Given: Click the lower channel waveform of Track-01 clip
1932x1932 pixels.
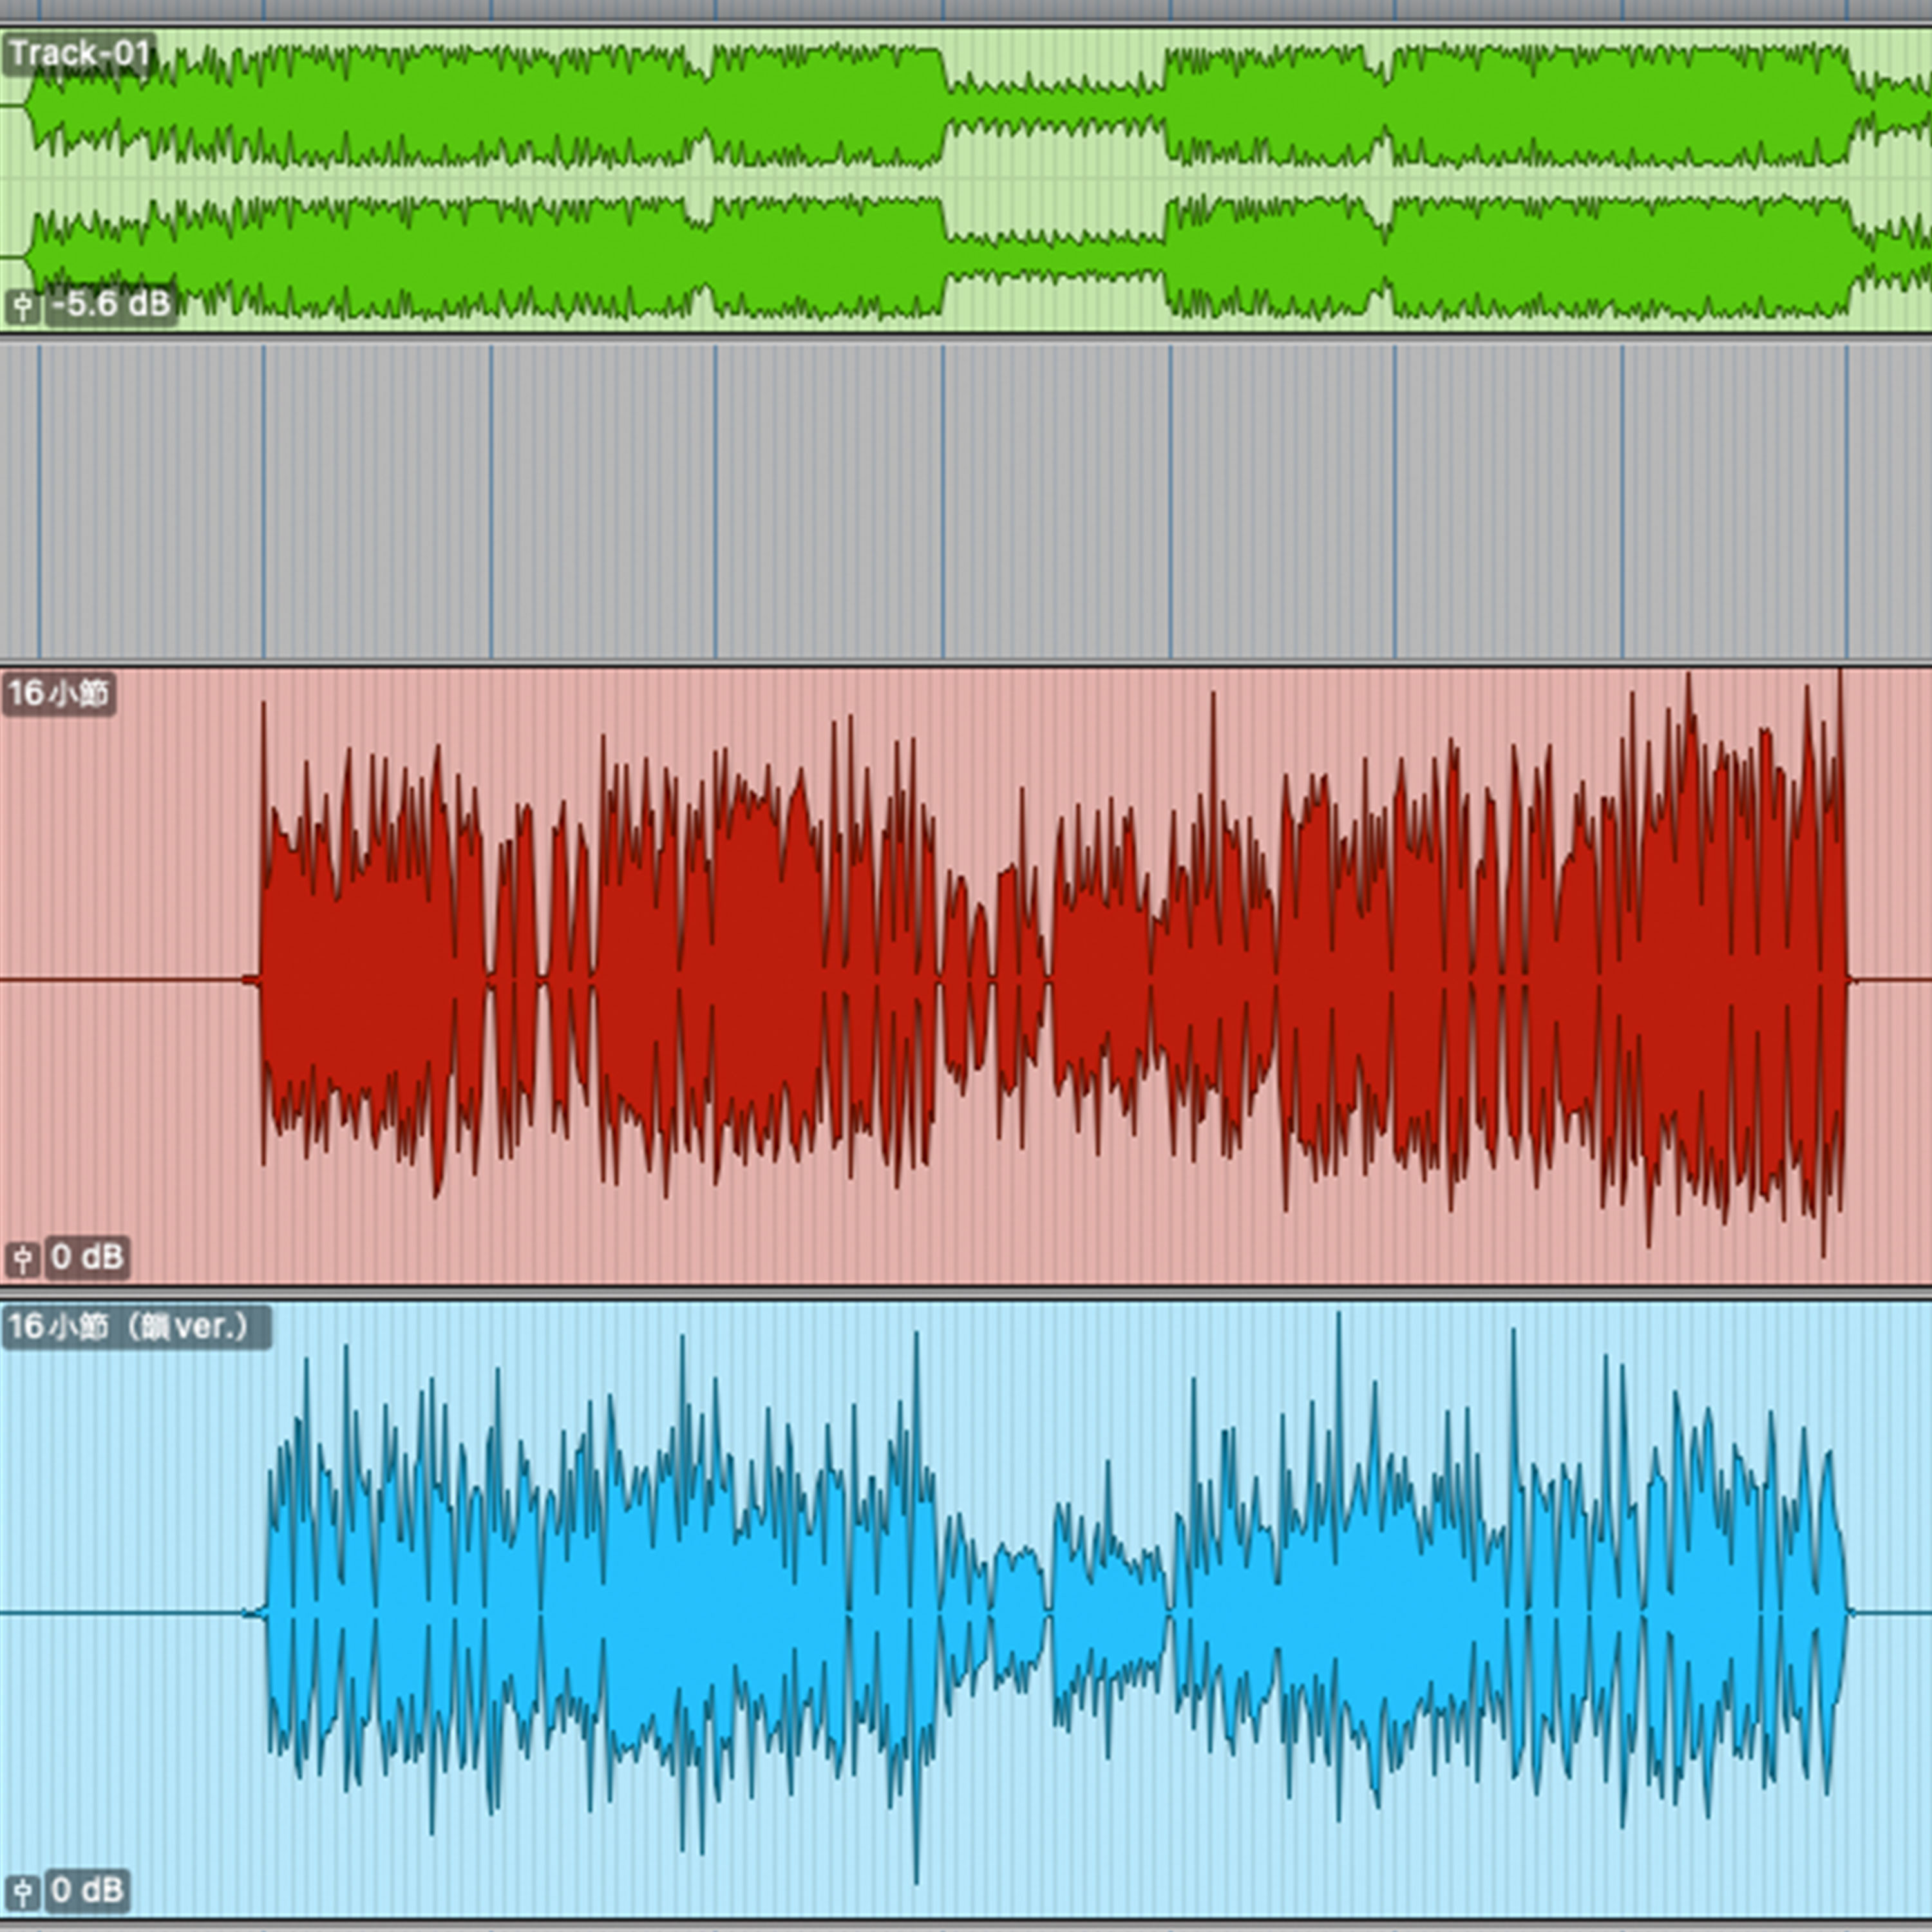Looking at the screenshot, I should pyautogui.click(x=500, y=258).
